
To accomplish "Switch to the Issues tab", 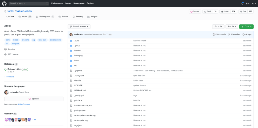I will pyautogui.click(x=25, y=17).
